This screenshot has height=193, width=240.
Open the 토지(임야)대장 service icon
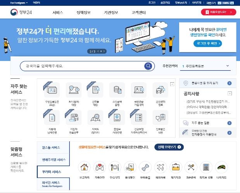pyautogui.click(x=74, y=90)
